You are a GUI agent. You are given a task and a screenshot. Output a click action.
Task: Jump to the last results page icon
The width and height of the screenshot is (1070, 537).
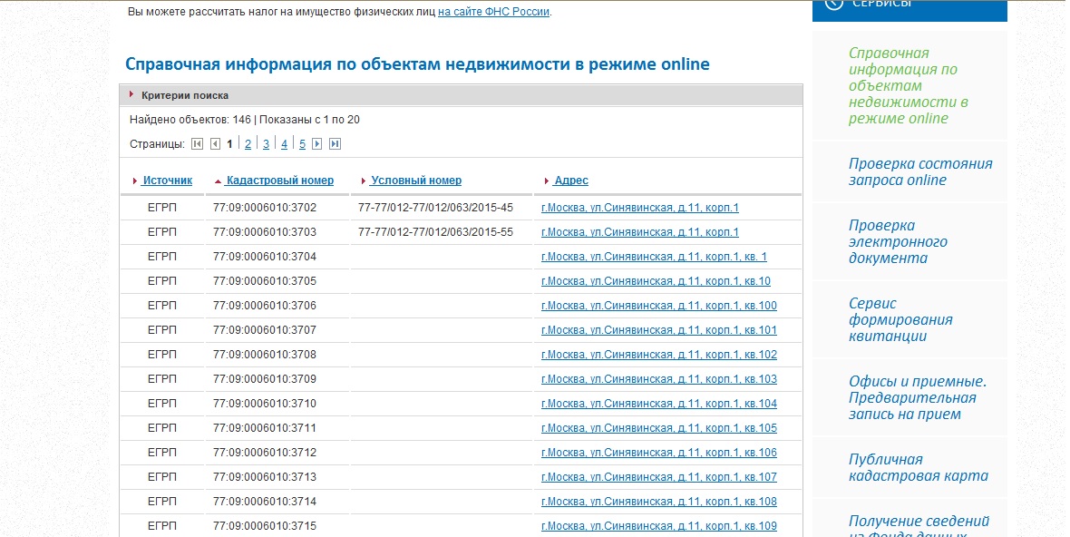coord(335,144)
